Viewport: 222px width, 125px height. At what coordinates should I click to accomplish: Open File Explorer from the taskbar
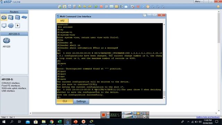[44, 122]
